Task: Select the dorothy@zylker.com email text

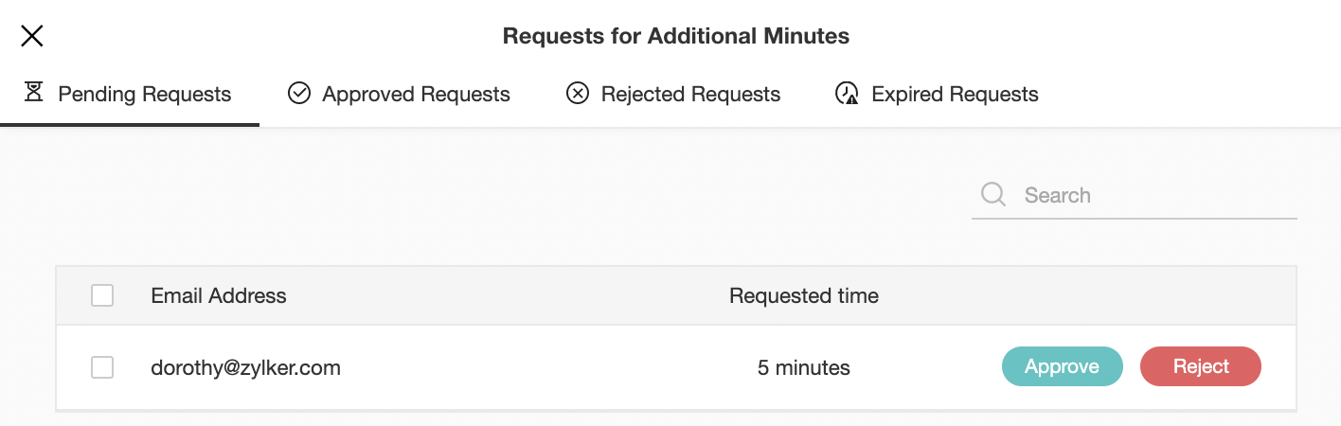Action: click(245, 367)
